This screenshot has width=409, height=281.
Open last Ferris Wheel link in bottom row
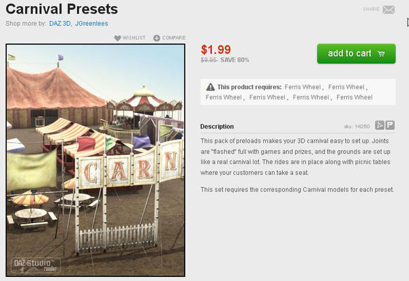click(354, 97)
